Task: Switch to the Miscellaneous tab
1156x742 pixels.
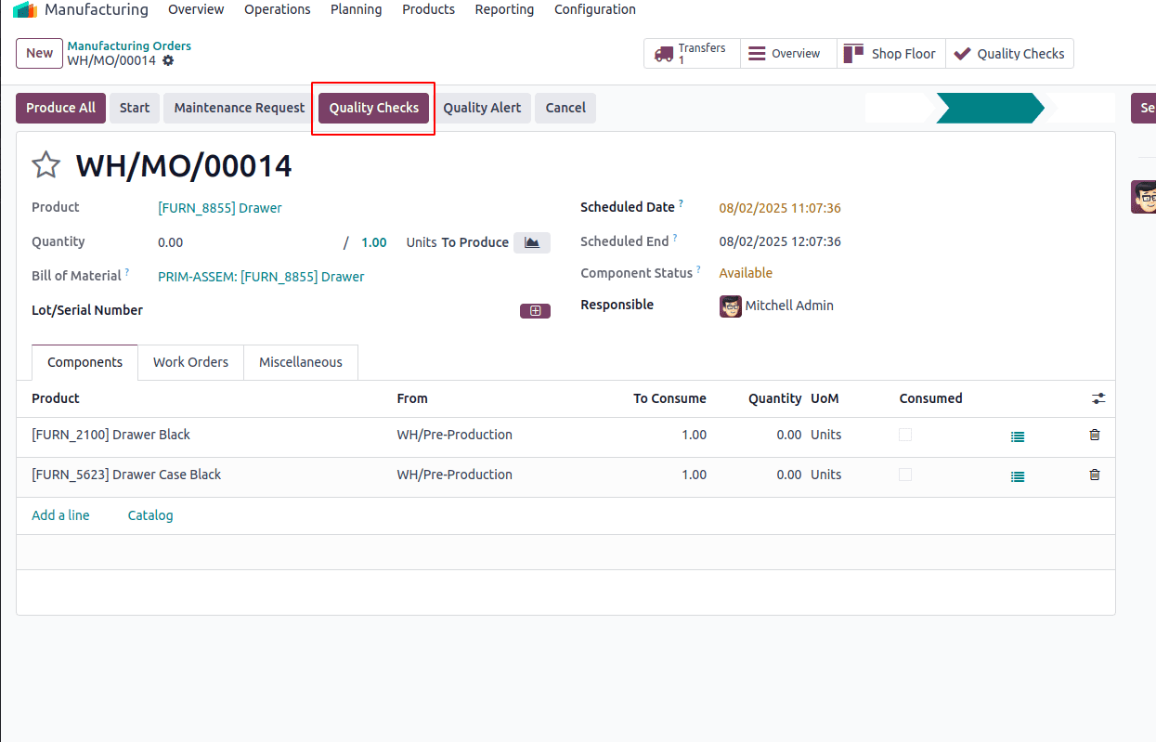Action: 300,362
